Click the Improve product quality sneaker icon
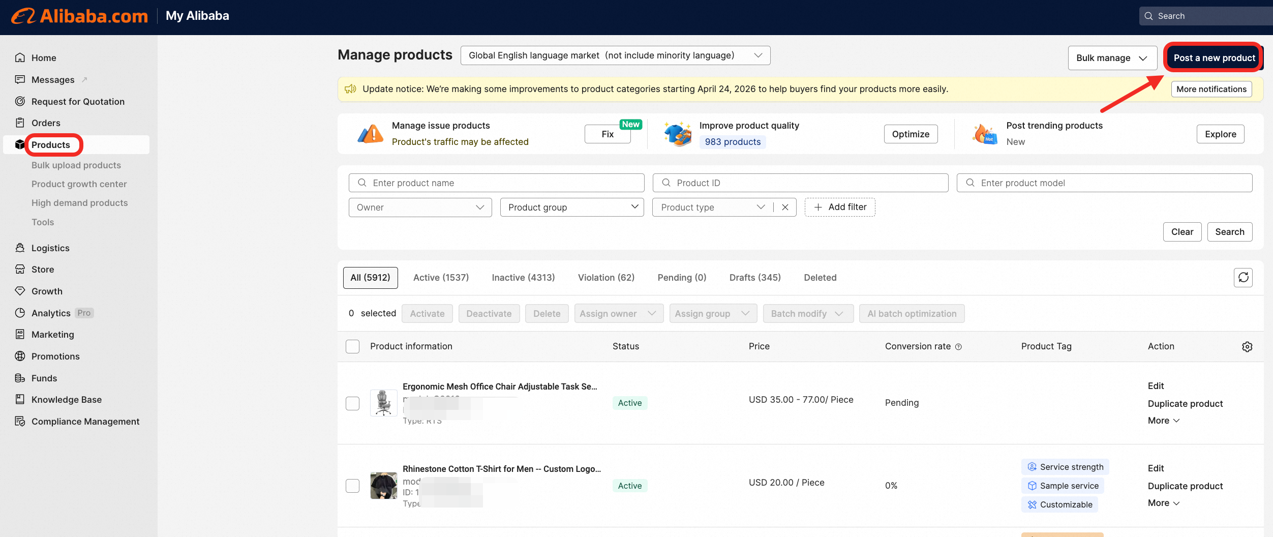Screen dimensions: 1273x537 [678, 134]
